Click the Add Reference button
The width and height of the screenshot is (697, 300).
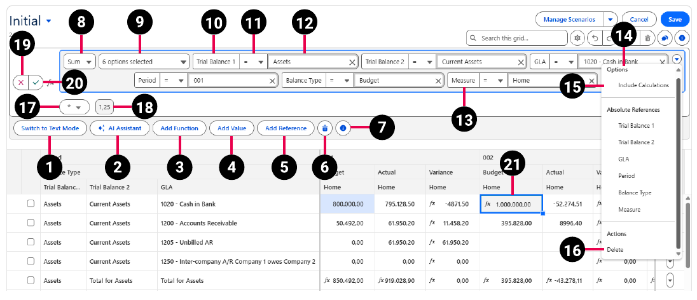click(x=286, y=128)
